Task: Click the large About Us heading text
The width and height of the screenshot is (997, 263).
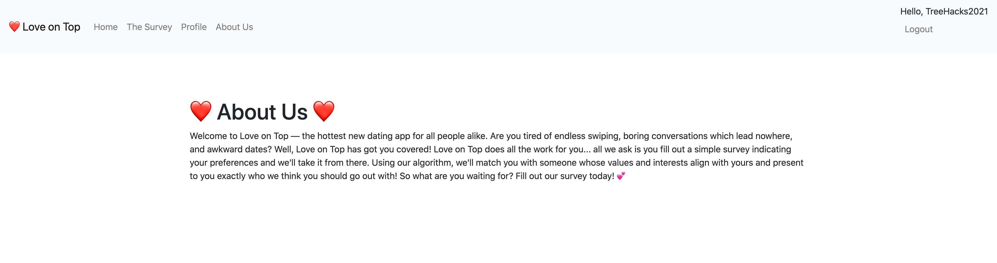Action: click(x=262, y=112)
